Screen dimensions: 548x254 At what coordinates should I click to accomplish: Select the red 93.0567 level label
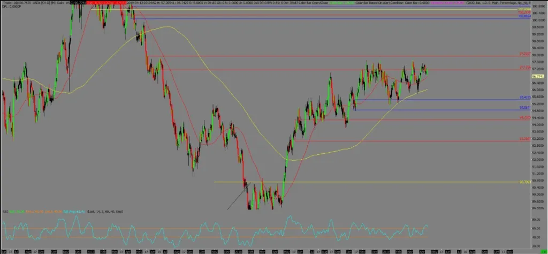[x=526, y=139]
